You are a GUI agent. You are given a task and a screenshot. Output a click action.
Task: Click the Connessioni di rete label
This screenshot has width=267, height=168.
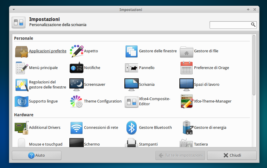coord(101,127)
